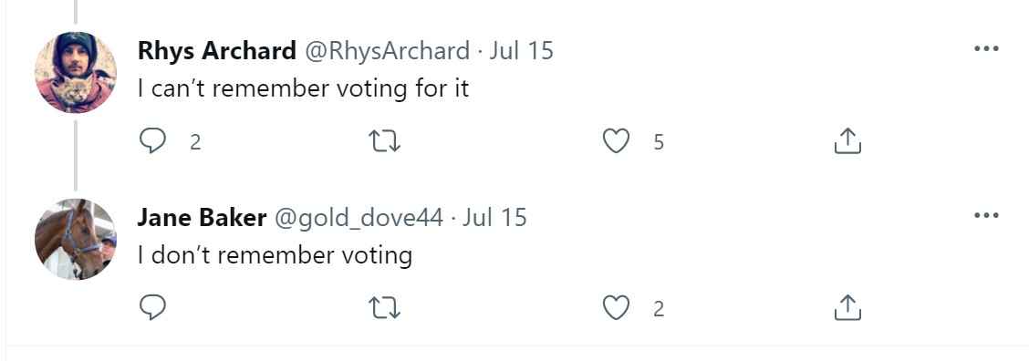Click the Rhys Archard display name
This screenshot has height=361, width=1029.
click(216, 50)
